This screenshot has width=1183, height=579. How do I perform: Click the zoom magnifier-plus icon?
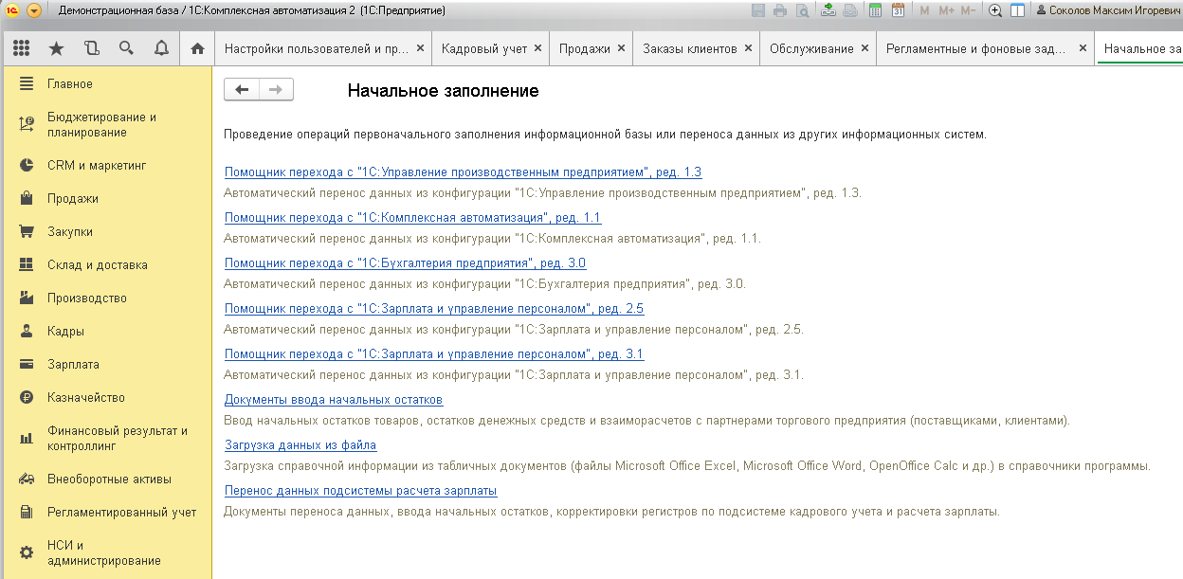tap(995, 10)
